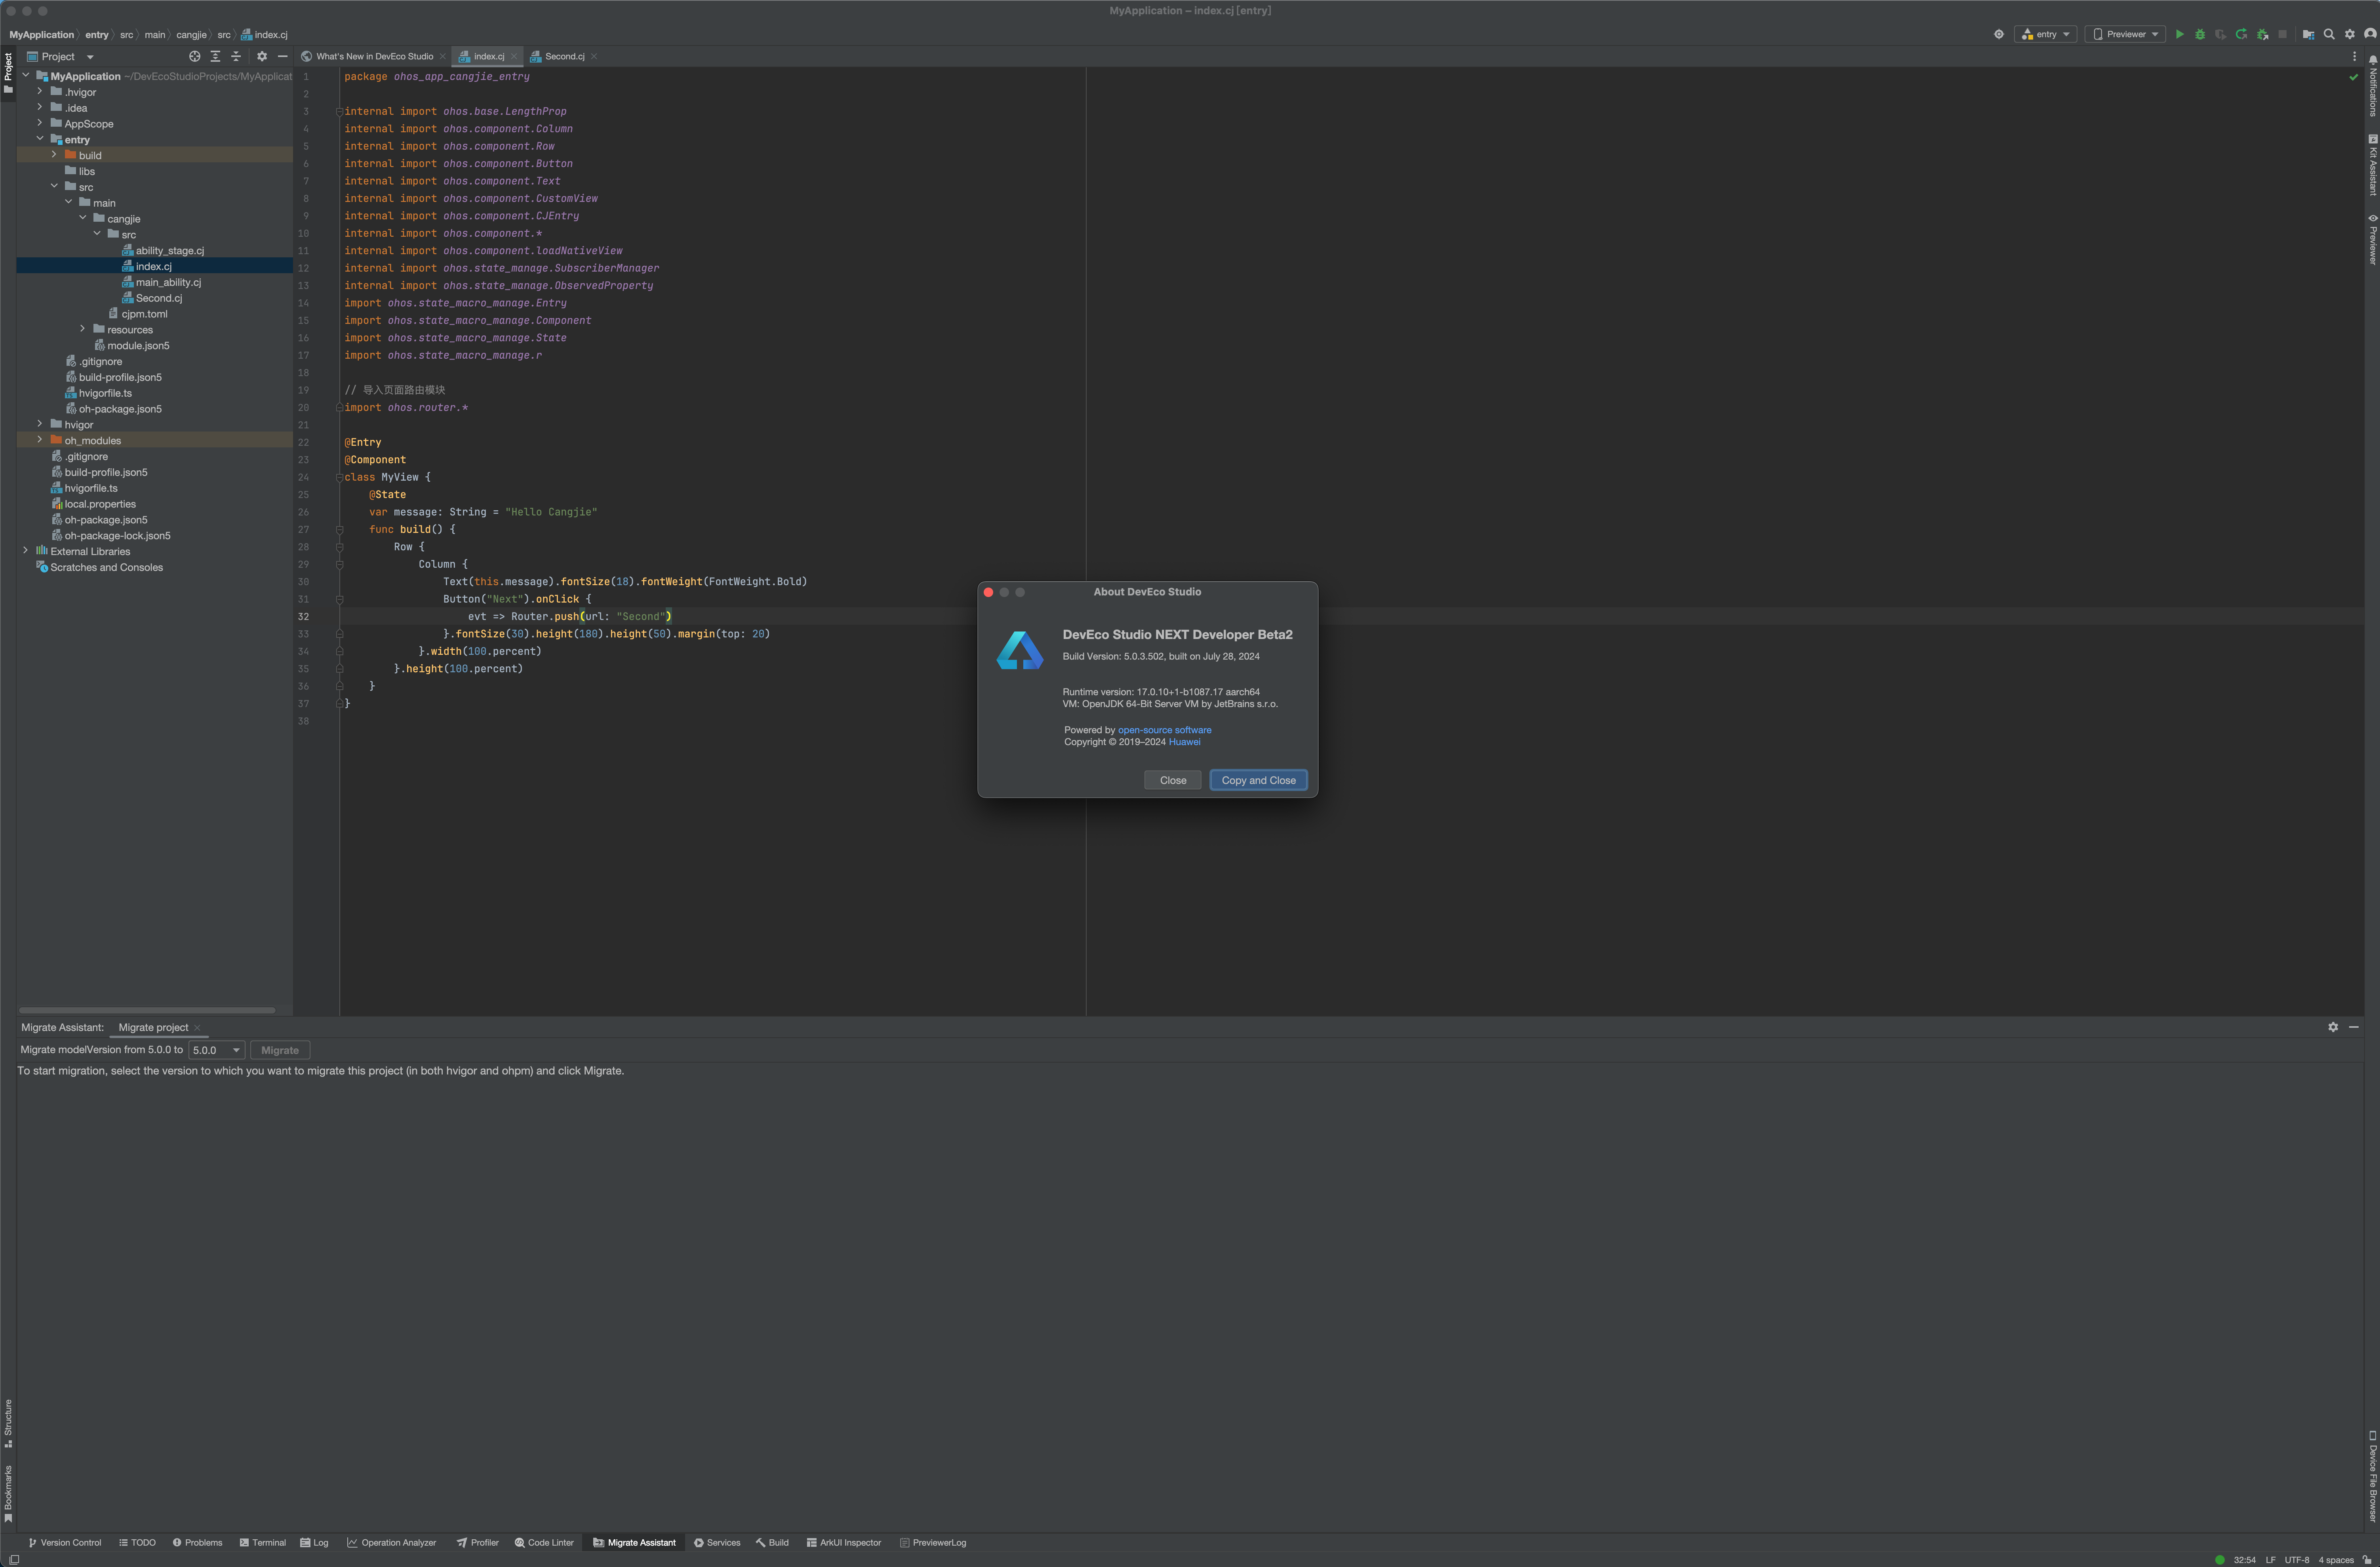Click Copy and Close button
The width and height of the screenshot is (2380, 1567).
[1258, 780]
